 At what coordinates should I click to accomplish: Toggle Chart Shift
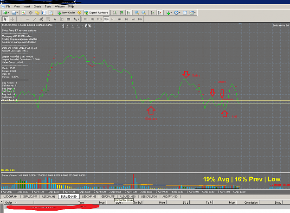(x=159, y=13)
